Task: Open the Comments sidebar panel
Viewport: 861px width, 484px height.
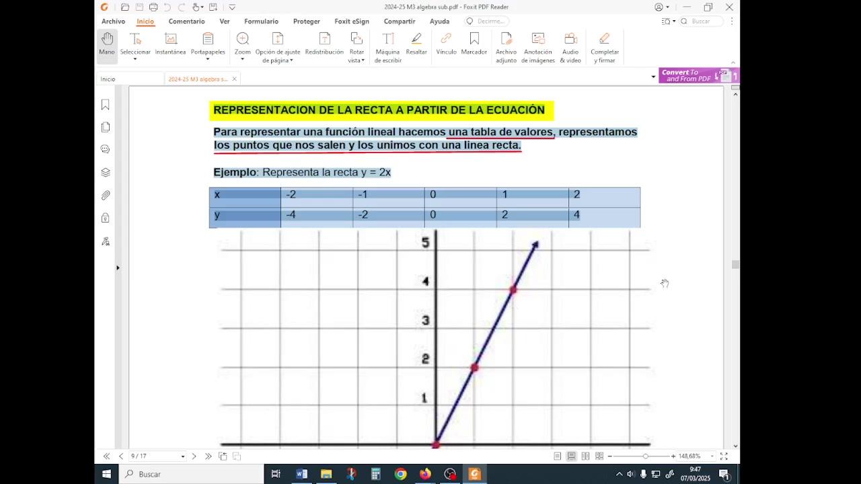Action: coord(106,149)
